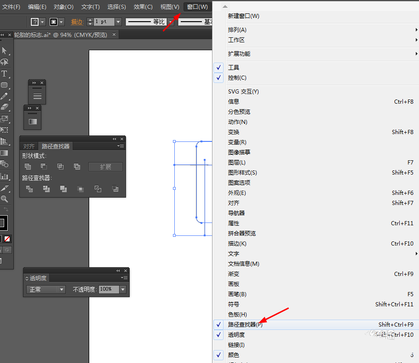Open the Pathfinder panel flyout menu
The image size is (419, 363).
tap(121, 146)
